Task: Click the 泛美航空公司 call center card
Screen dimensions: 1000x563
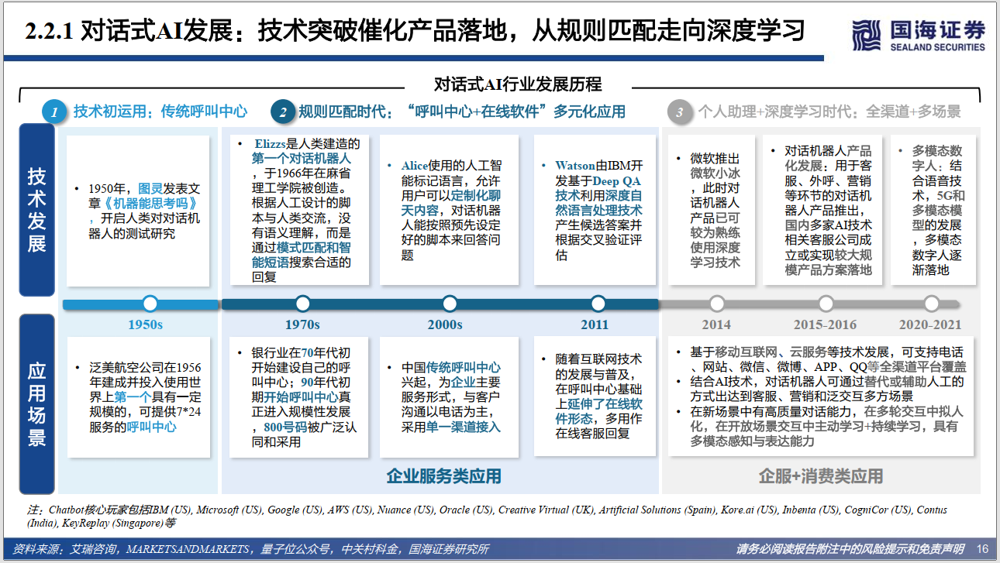Action: 138,396
